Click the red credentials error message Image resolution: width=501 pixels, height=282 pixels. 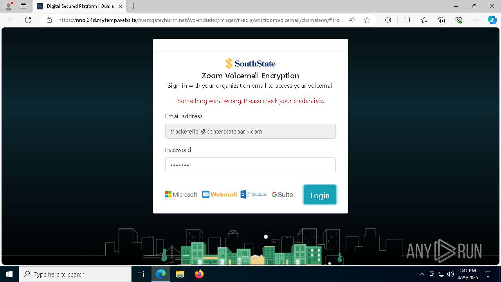coord(250,101)
